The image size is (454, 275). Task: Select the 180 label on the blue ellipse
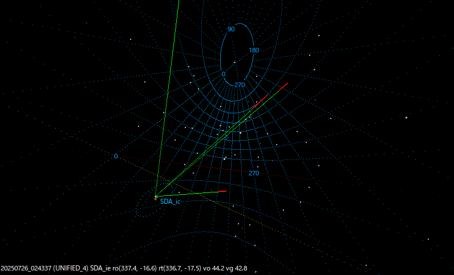[254, 50]
